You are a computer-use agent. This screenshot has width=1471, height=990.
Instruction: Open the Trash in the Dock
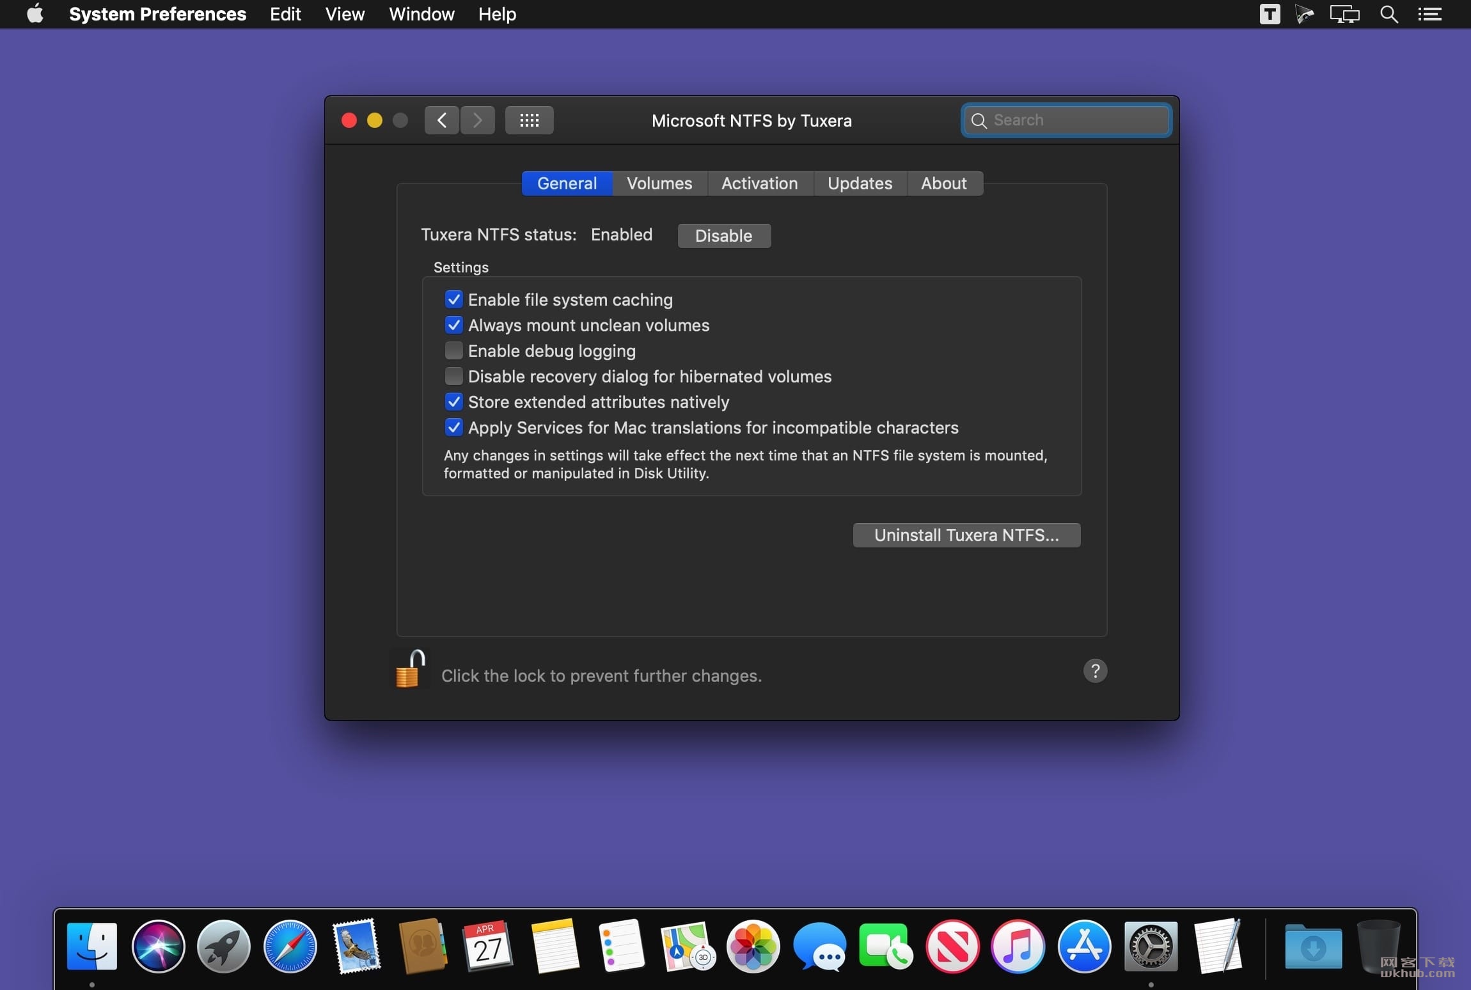pos(1378,947)
